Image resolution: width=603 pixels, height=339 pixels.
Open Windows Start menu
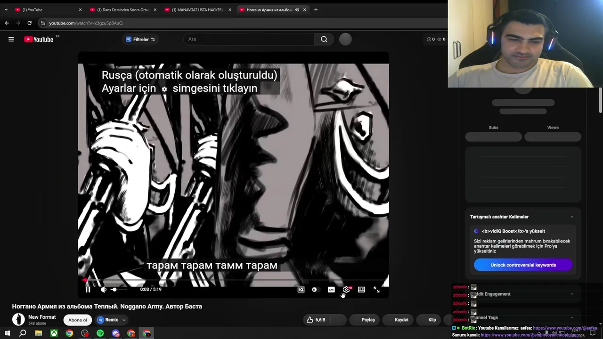[x=7, y=333]
